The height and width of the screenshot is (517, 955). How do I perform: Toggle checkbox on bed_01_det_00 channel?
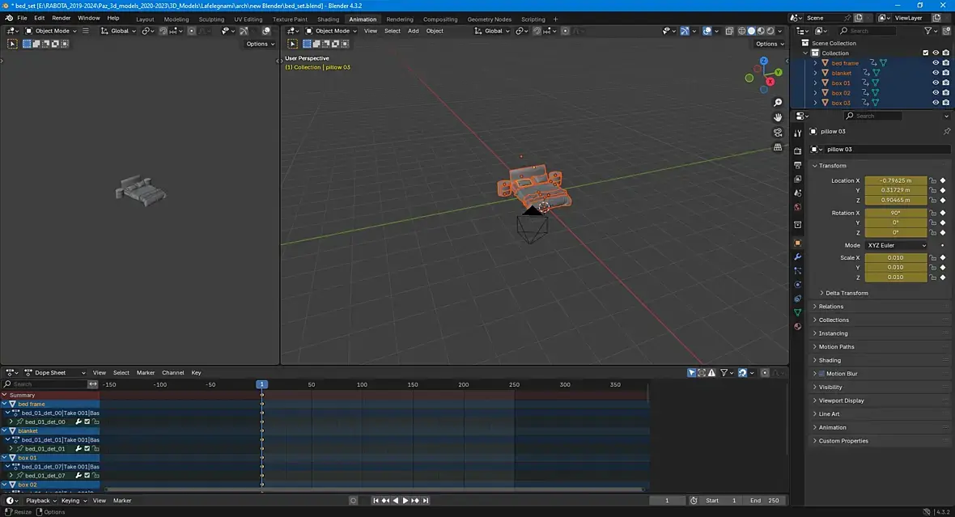[87, 422]
